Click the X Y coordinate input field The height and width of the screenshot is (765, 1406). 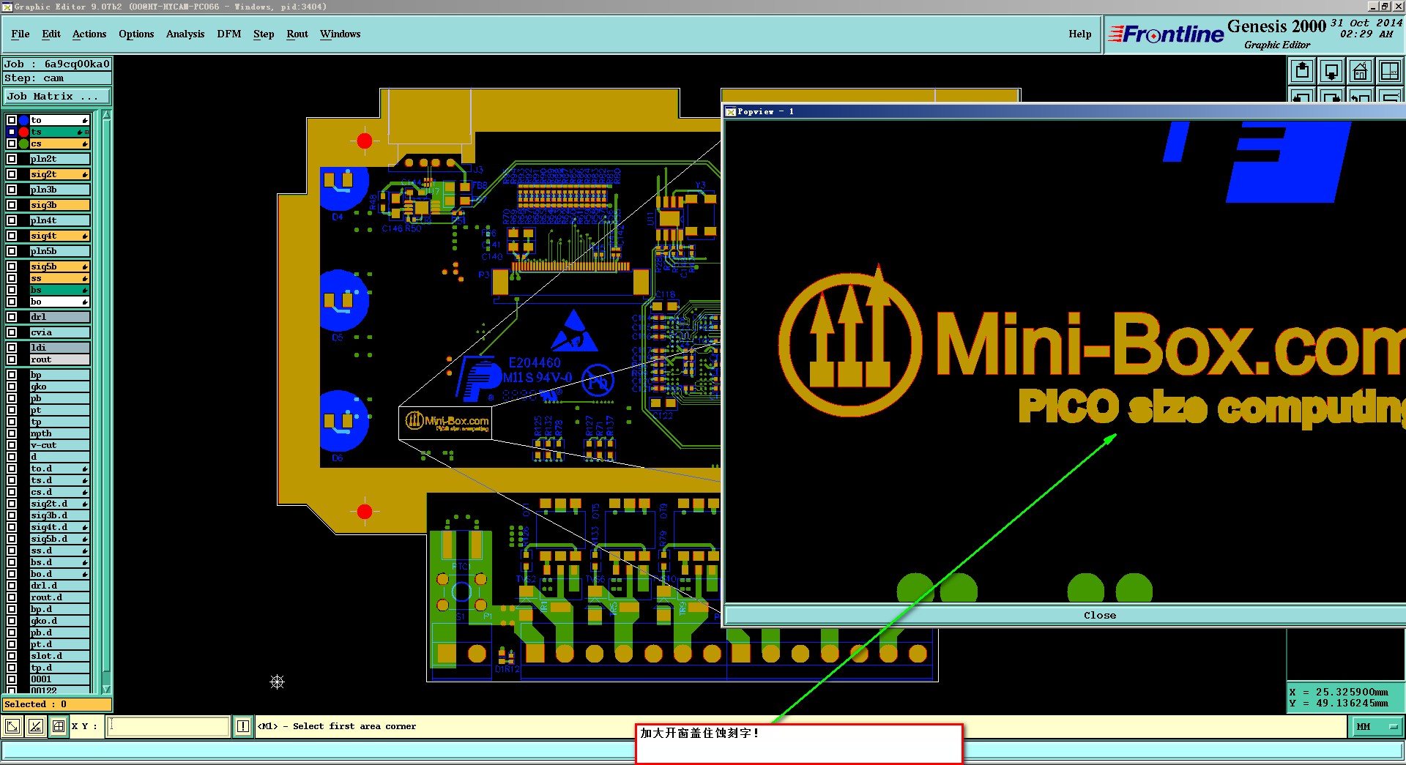pos(168,726)
